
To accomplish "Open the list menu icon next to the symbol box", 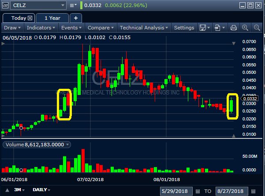I will point(73,5).
